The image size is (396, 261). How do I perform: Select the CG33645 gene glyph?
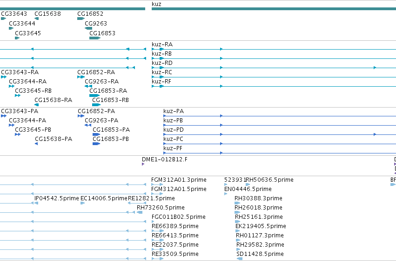(x=17, y=38)
